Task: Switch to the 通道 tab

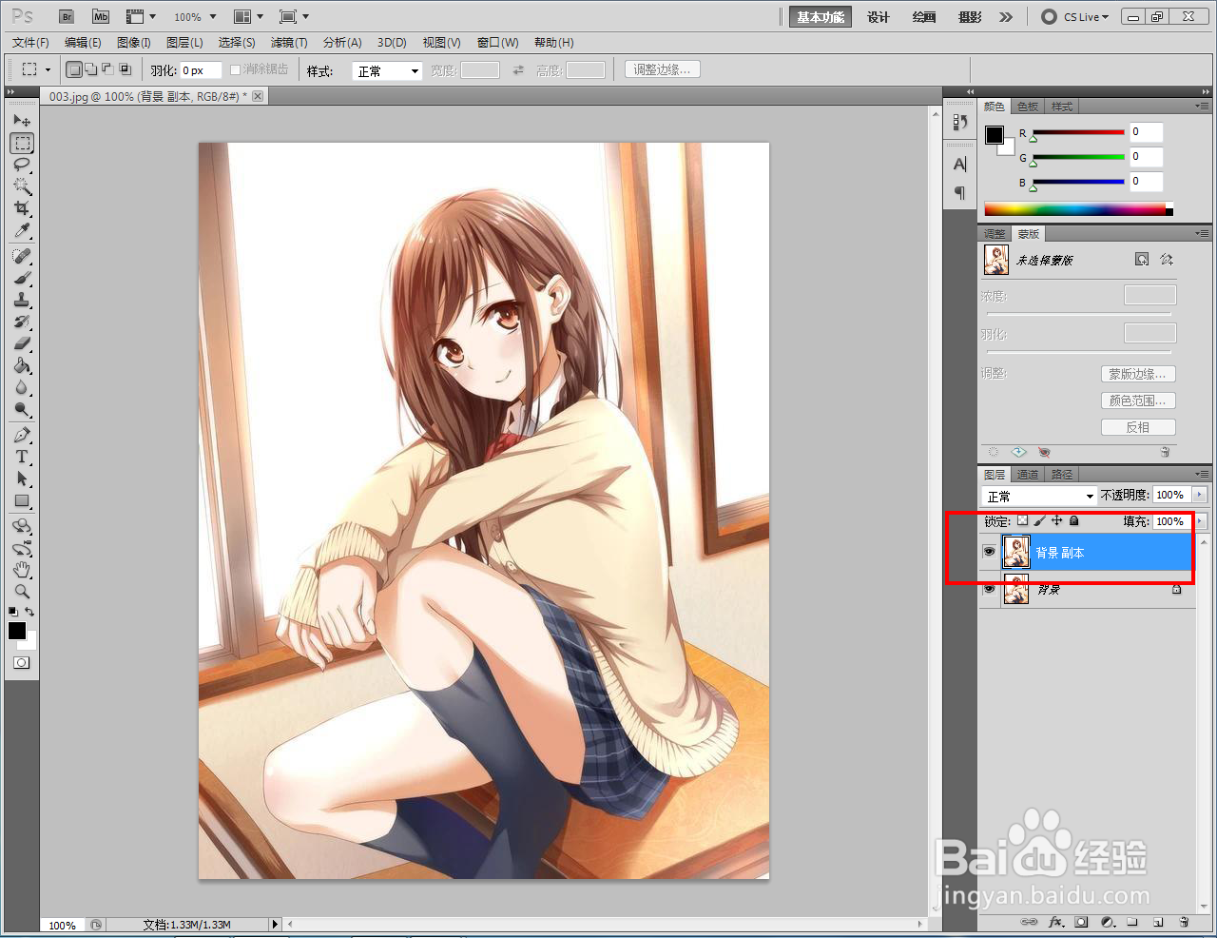Action: 1028,475
